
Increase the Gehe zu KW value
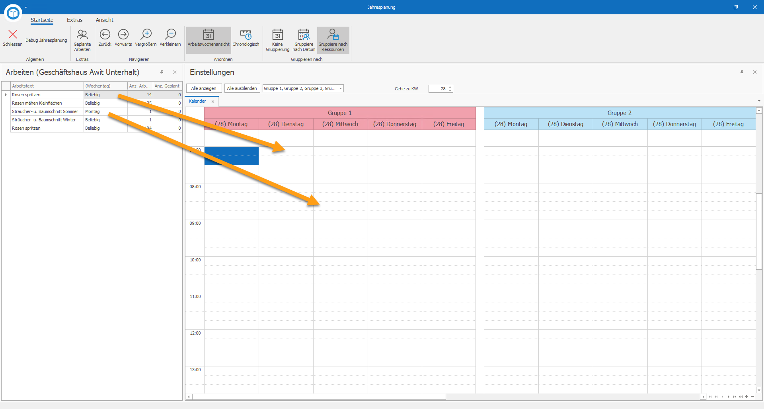(450, 87)
